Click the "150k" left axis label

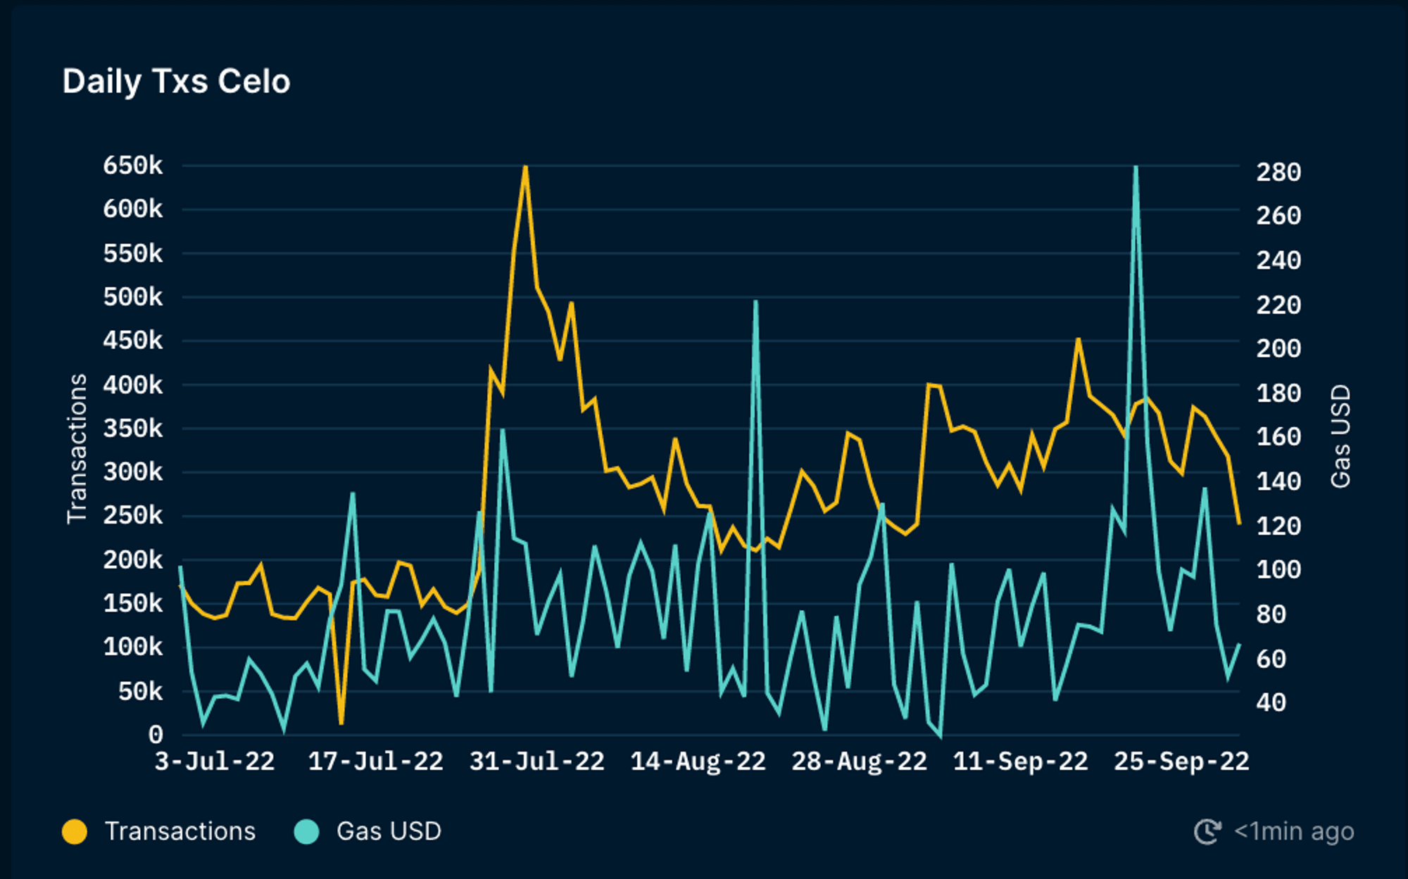click(133, 604)
